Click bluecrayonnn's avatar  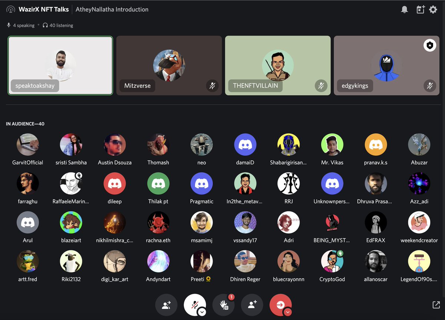289,261
